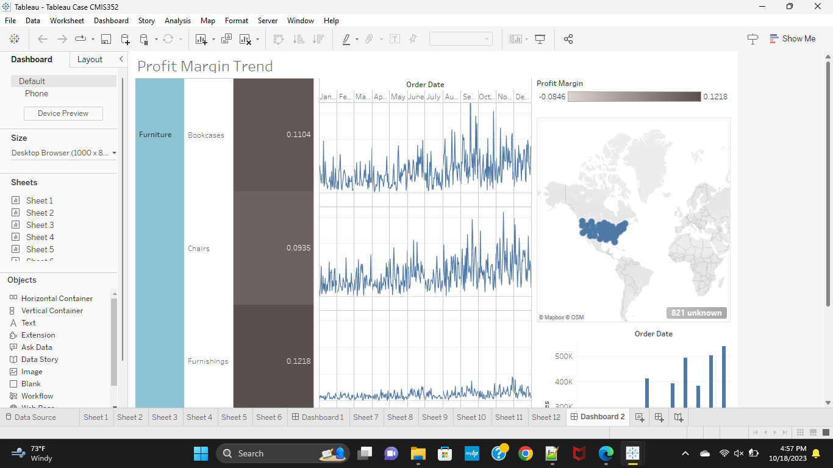Image resolution: width=833 pixels, height=468 pixels.
Task: Click the Save icon in toolbar
Action: pyautogui.click(x=105, y=39)
